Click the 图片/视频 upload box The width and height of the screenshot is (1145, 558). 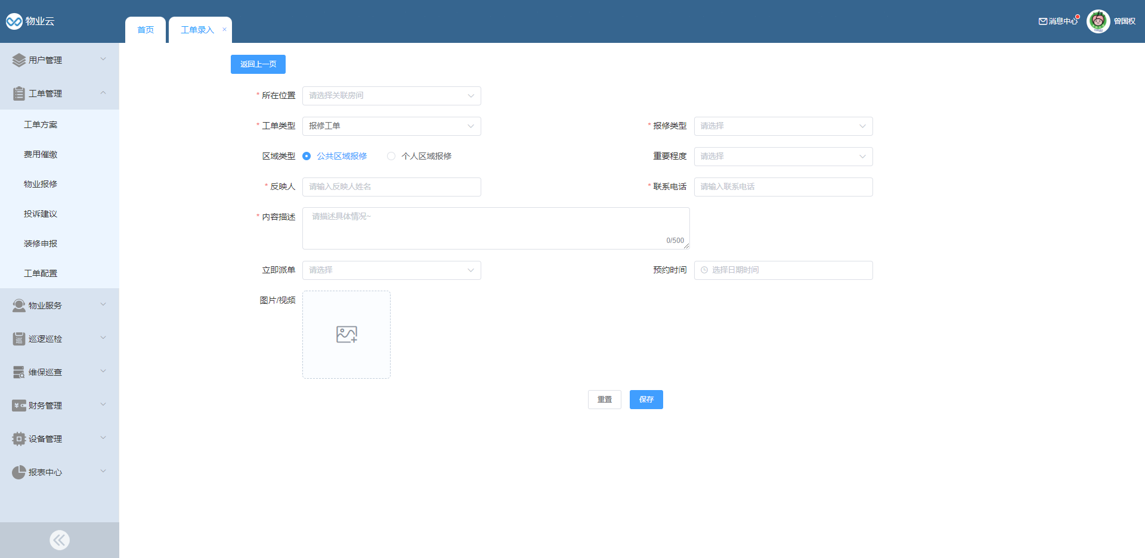346,335
